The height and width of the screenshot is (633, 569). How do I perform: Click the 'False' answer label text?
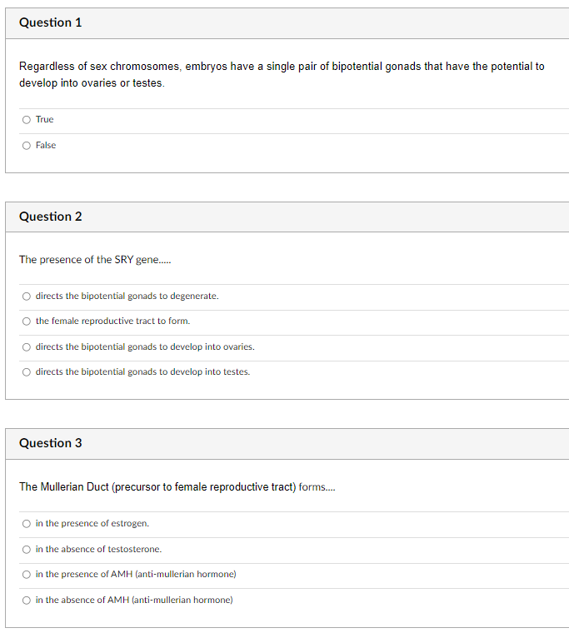pyautogui.click(x=46, y=145)
